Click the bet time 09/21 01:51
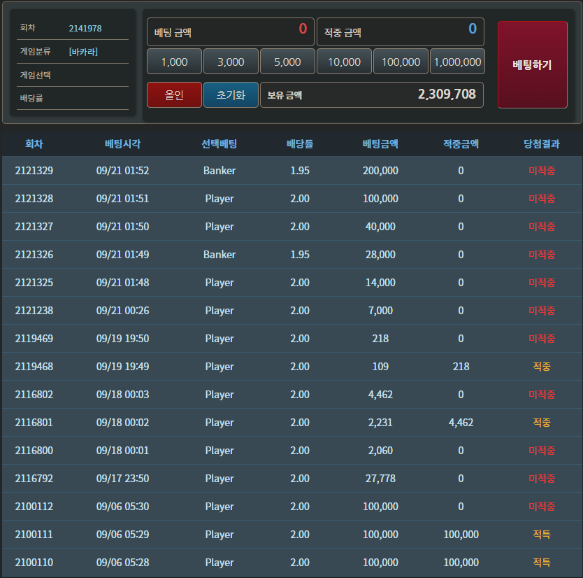 coord(123,198)
